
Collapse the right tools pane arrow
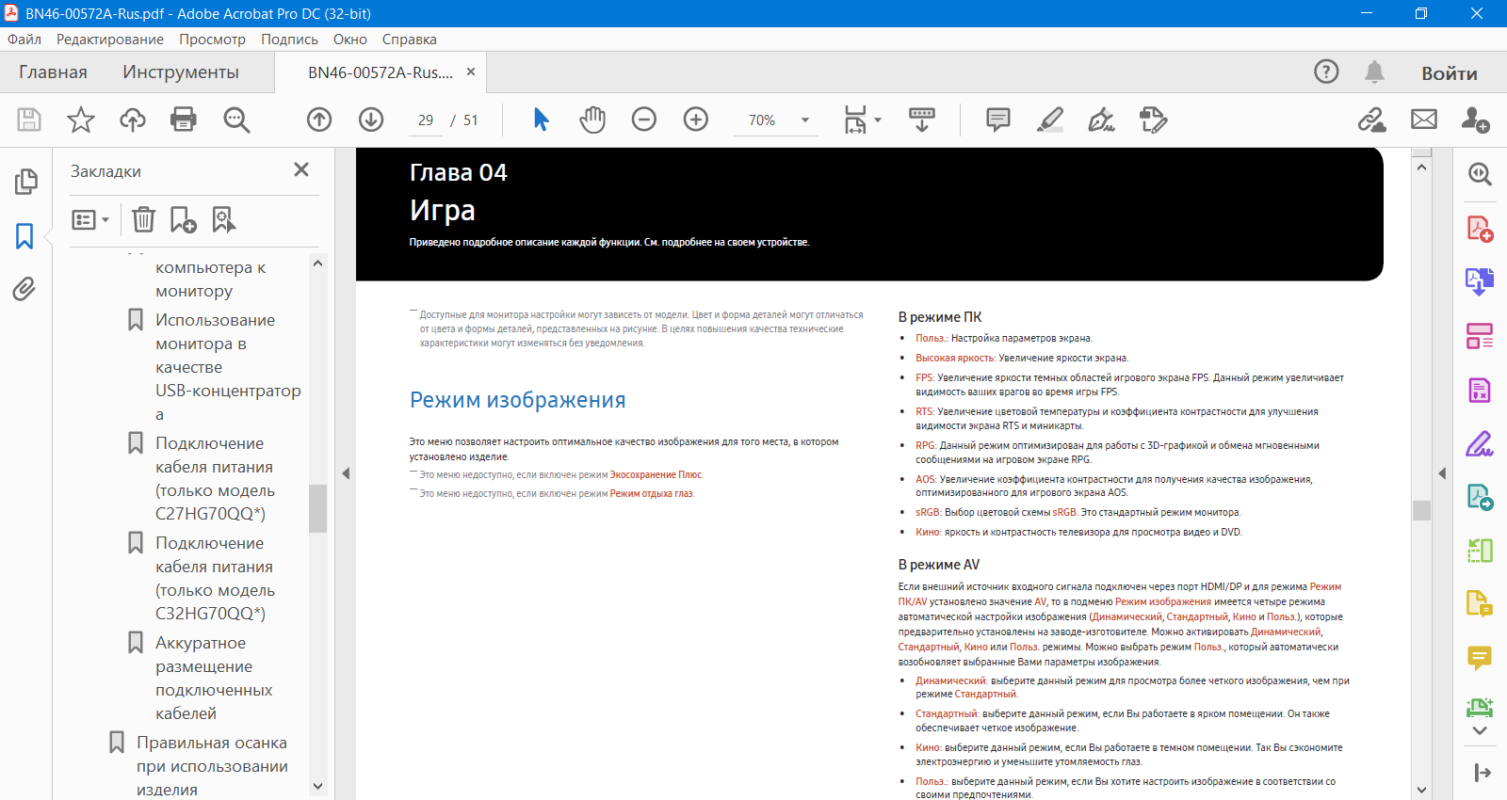tap(1442, 473)
